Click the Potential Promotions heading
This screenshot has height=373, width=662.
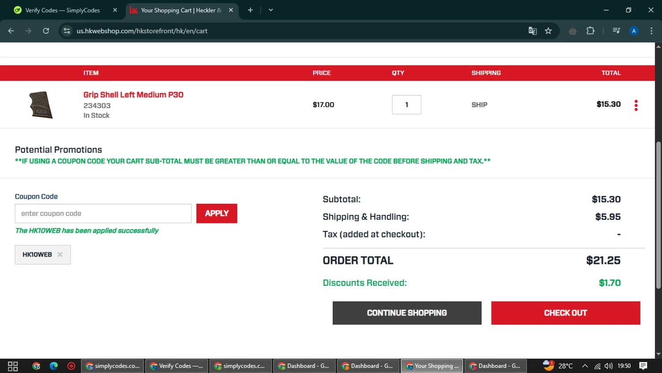click(x=58, y=150)
